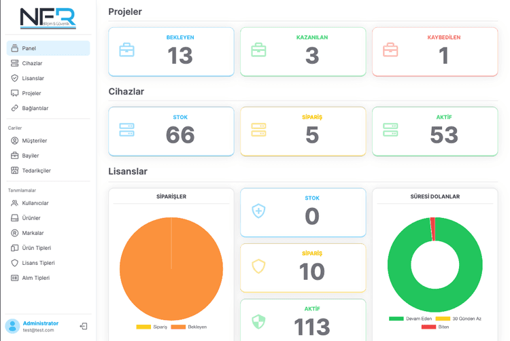Select Müşteriler under Cariler
Viewport: 510px width, 341px height.
point(34,141)
